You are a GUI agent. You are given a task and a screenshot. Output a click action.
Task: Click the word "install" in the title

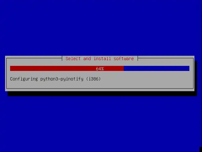point(102,59)
